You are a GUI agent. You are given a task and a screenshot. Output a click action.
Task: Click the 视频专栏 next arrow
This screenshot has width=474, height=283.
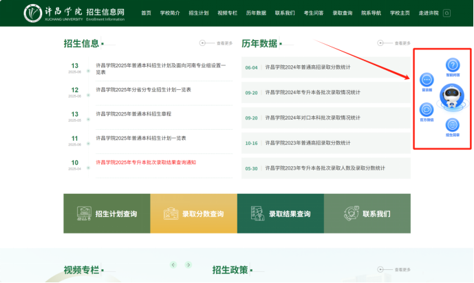(188, 264)
